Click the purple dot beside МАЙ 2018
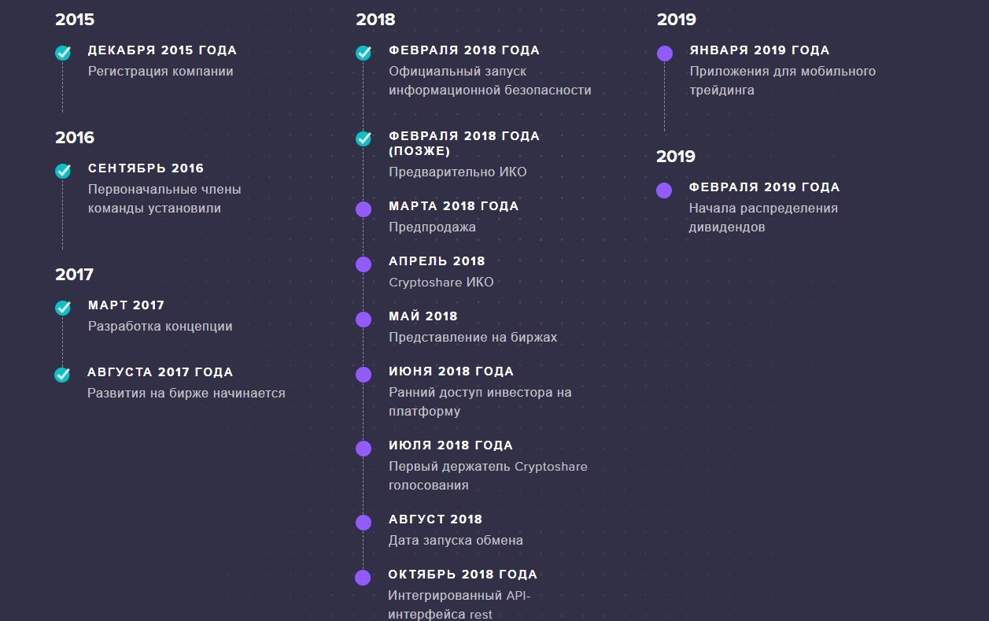 (x=363, y=320)
